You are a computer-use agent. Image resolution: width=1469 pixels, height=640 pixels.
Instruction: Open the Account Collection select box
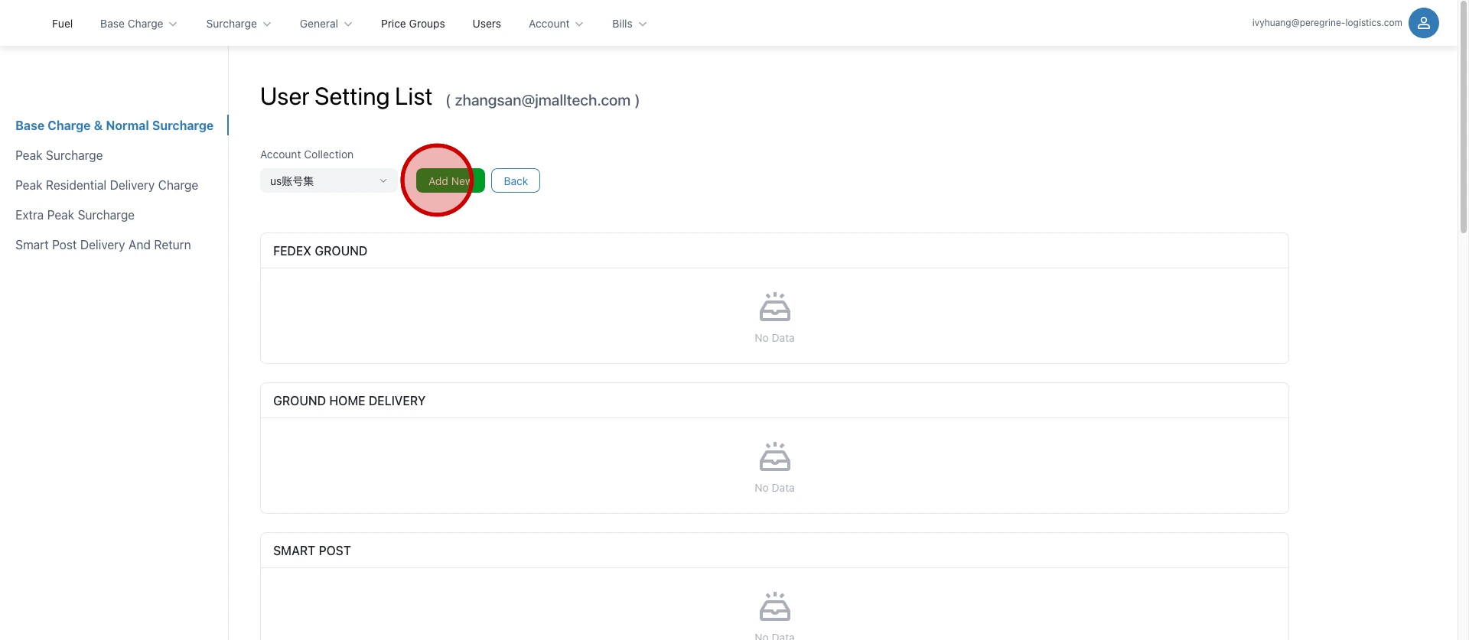pos(328,181)
